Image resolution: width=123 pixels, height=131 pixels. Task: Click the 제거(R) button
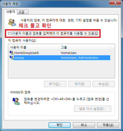pos(80,84)
